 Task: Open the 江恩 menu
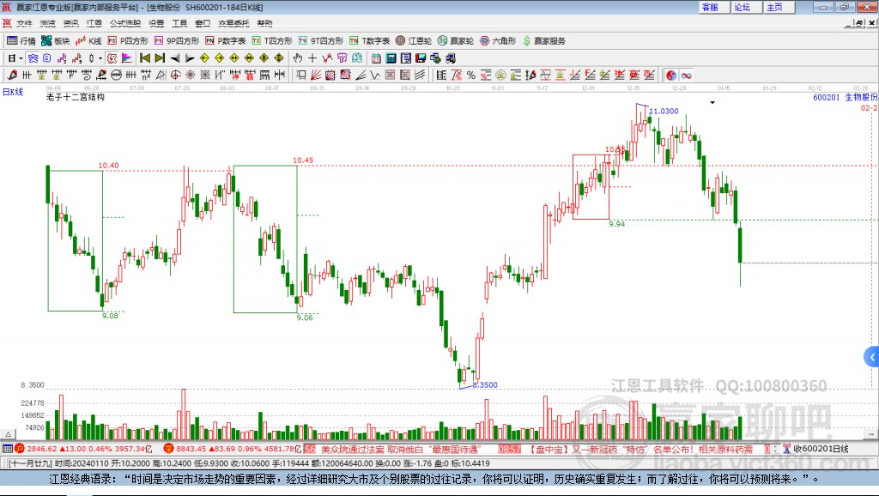[x=94, y=23]
